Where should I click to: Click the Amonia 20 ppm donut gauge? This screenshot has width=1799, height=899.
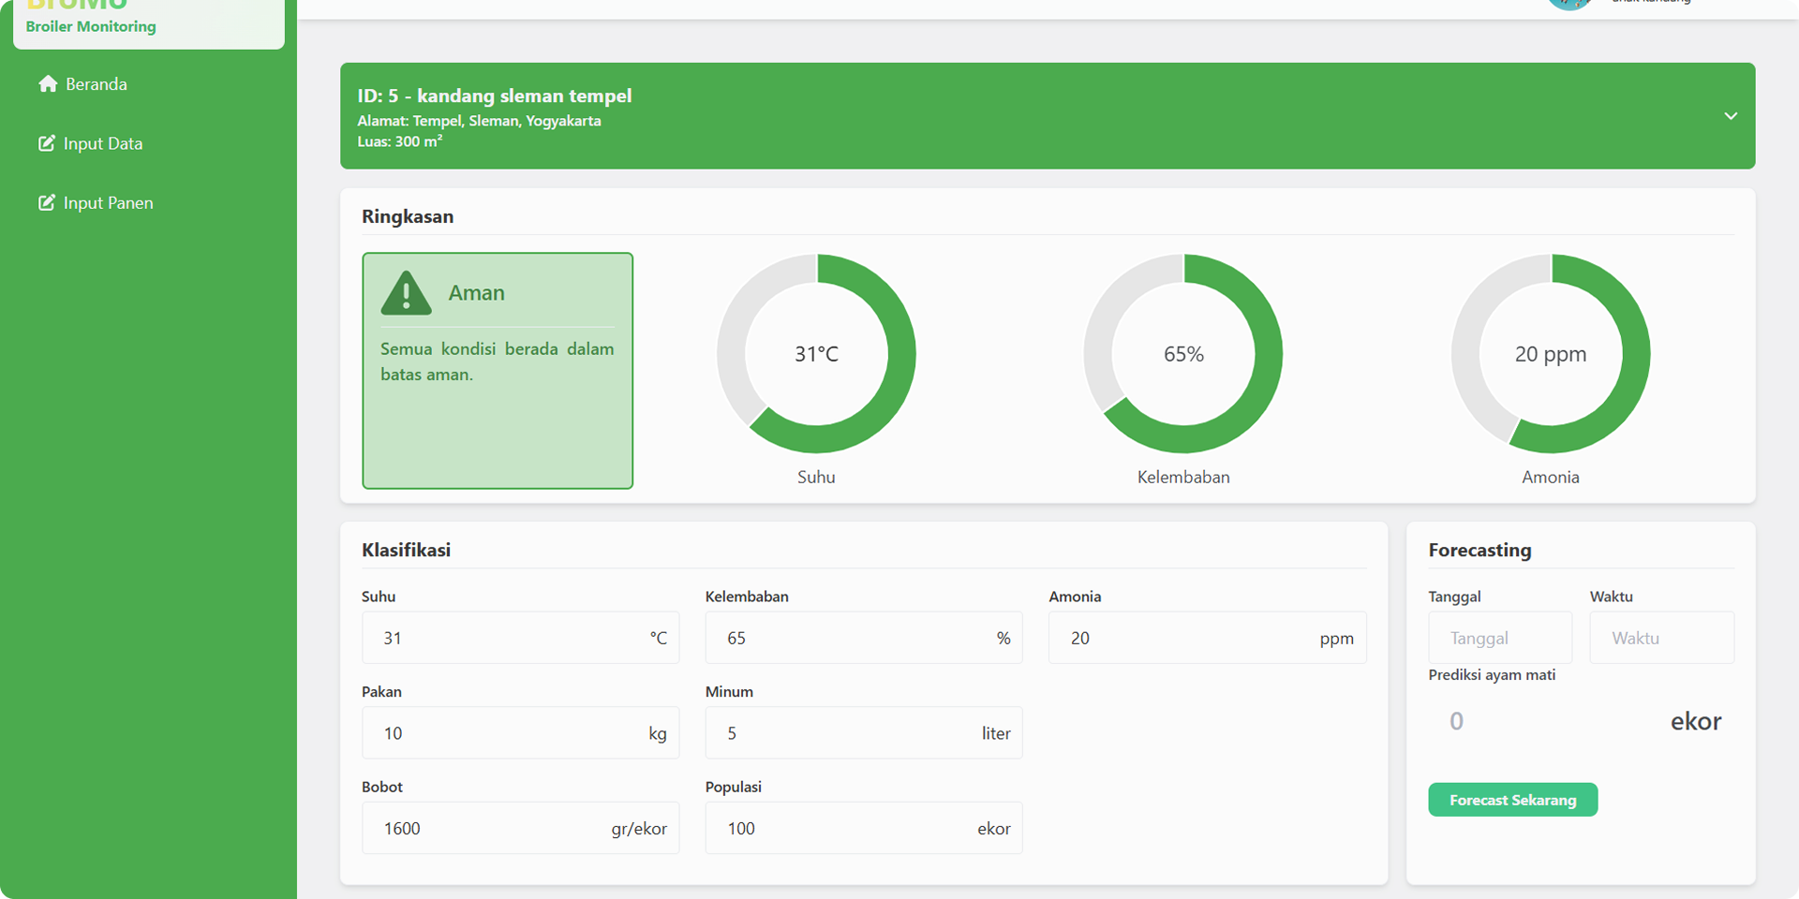point(1551,354)
